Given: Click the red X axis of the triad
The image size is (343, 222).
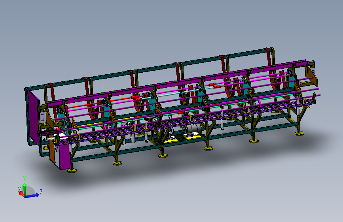Looking at the screenshot, I should click(21, 194).
